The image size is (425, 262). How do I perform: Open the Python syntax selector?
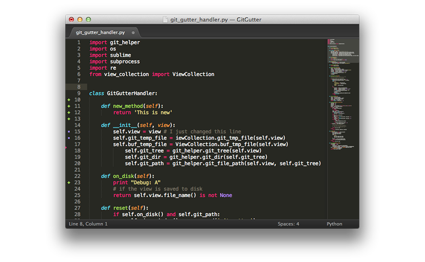pyautogui.click(x=334, y=224)
